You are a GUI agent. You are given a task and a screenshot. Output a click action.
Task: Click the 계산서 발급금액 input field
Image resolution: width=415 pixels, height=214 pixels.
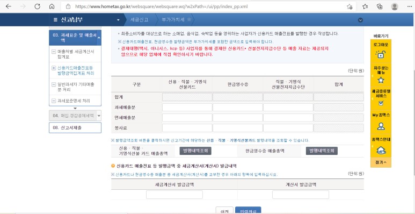click(301, 195)
